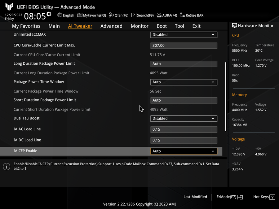Click the Search question mark icon
The image size is (279, 209).
pos(134,15)
